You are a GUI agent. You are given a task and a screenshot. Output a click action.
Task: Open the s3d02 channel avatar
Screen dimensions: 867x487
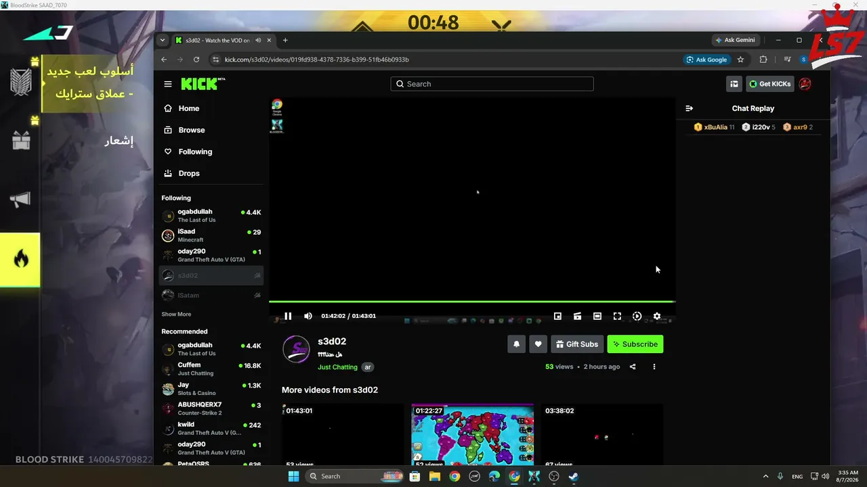point(296,349)
